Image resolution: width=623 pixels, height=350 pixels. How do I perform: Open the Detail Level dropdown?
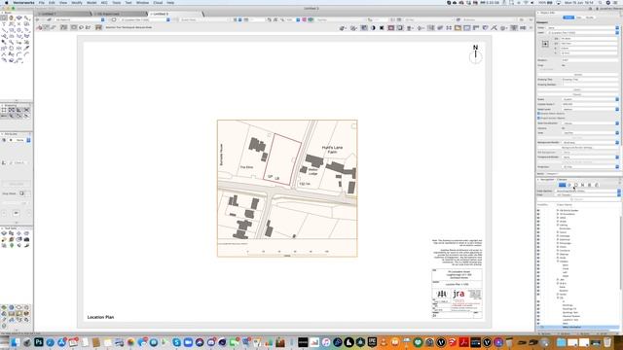(x=591, y=109)
